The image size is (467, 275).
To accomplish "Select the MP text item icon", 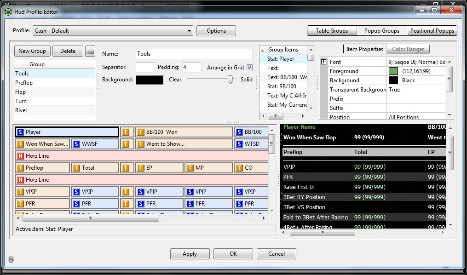I will point(190,168).
